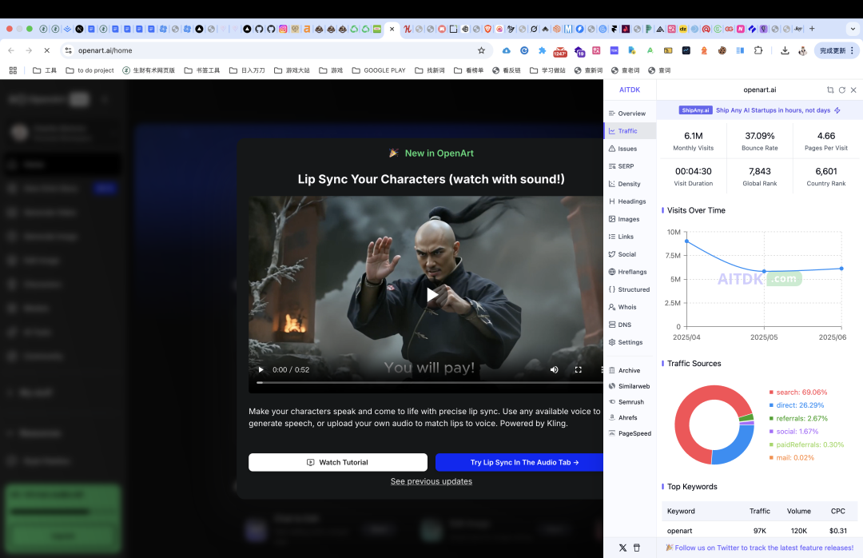Close the AITDK panel
Image resolution: width=863 pixels, height=558 pixels.
coord(853,90)
